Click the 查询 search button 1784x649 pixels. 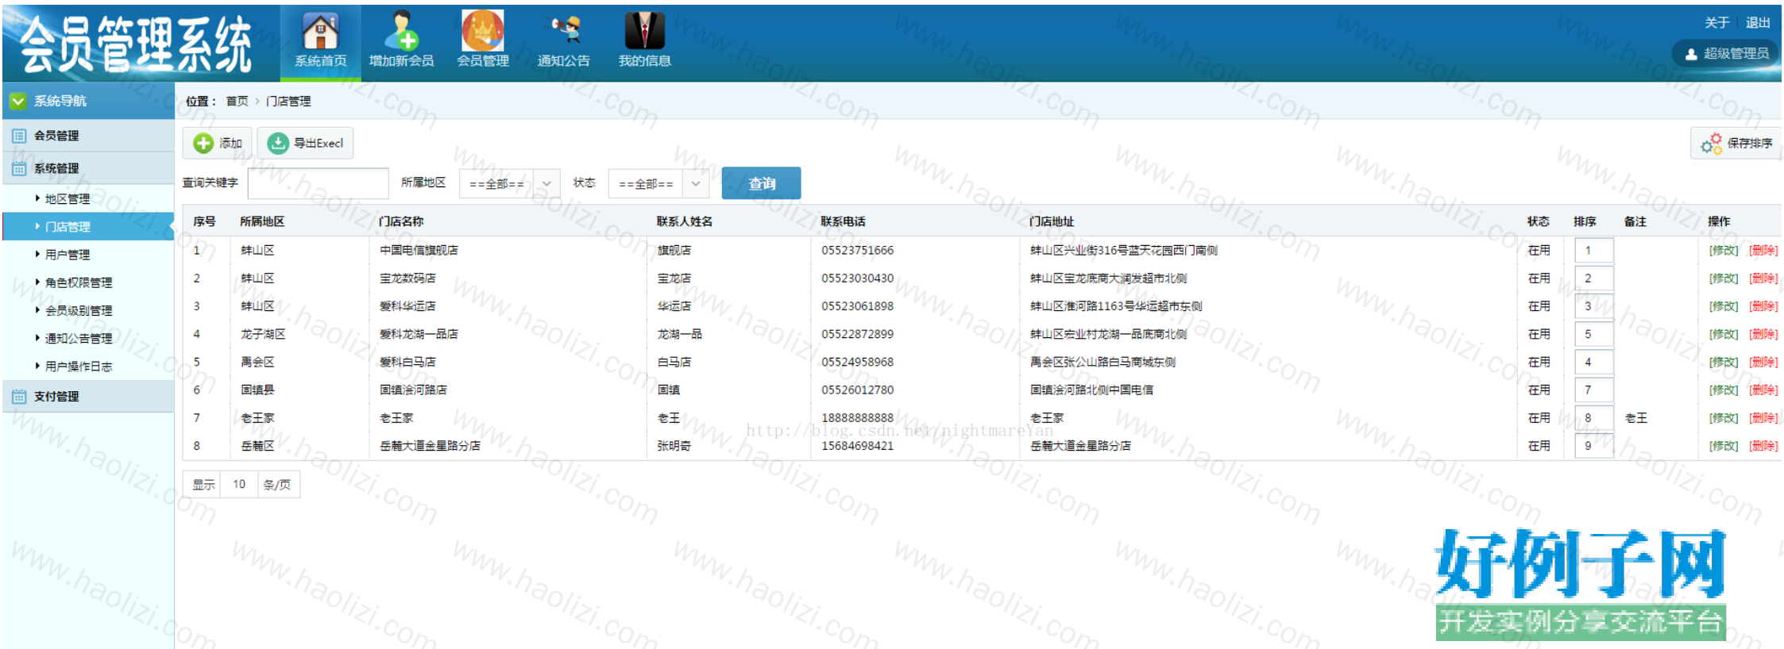click(x=761, y=183)
